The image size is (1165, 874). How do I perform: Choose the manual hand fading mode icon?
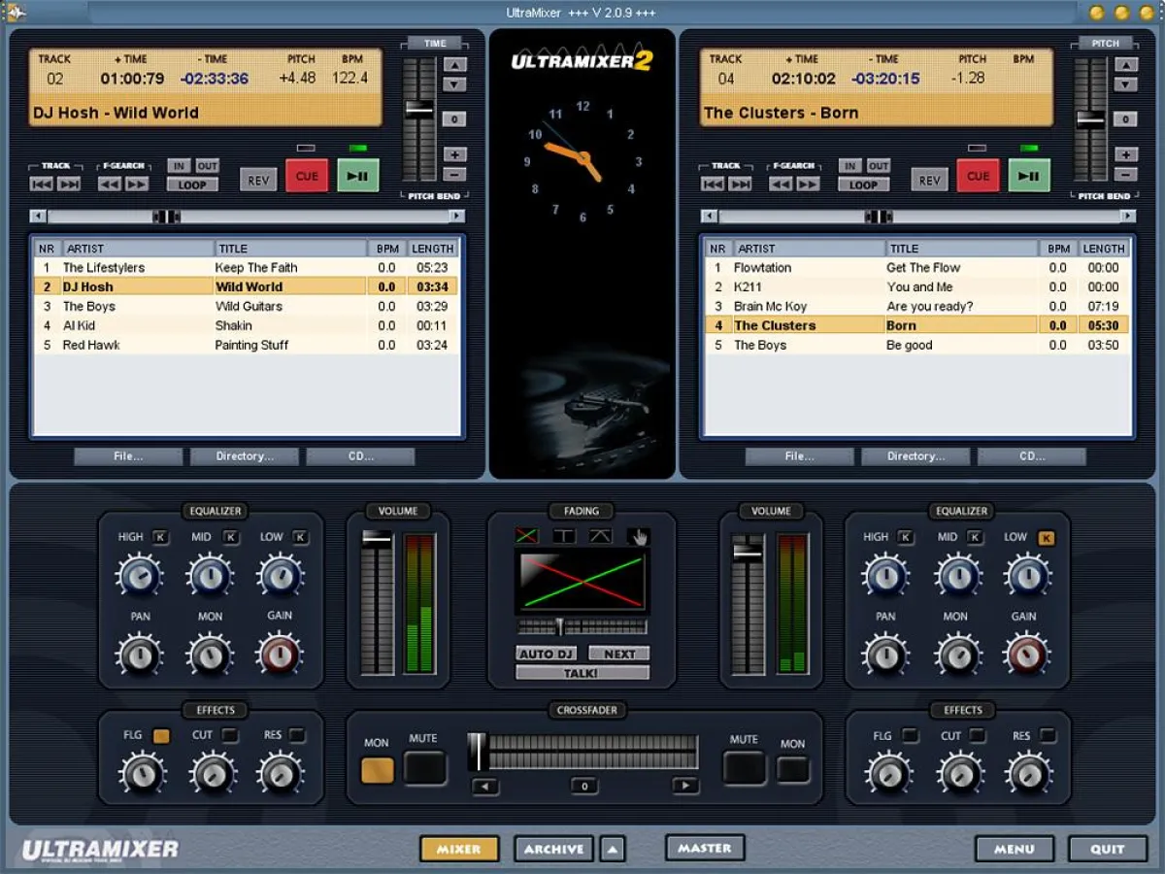(640, 536)
